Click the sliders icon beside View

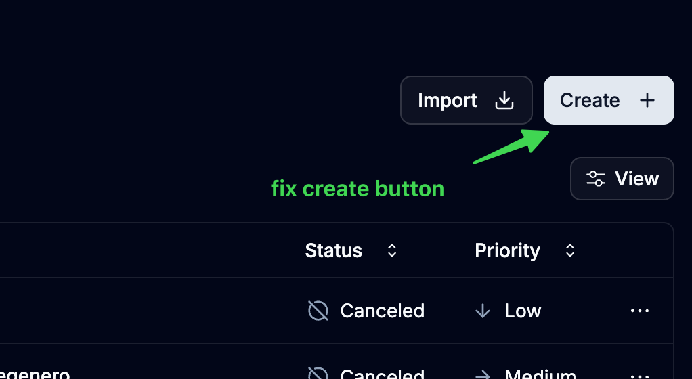(x=596, y=179)
